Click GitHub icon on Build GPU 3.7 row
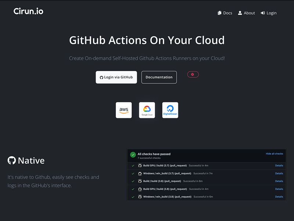Screen dimensions: 294x221 click(x=140, y=166)
